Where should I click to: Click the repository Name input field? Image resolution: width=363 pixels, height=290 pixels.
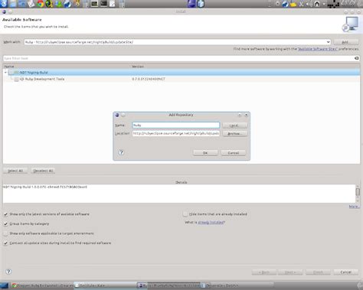[x=175, y=125]
